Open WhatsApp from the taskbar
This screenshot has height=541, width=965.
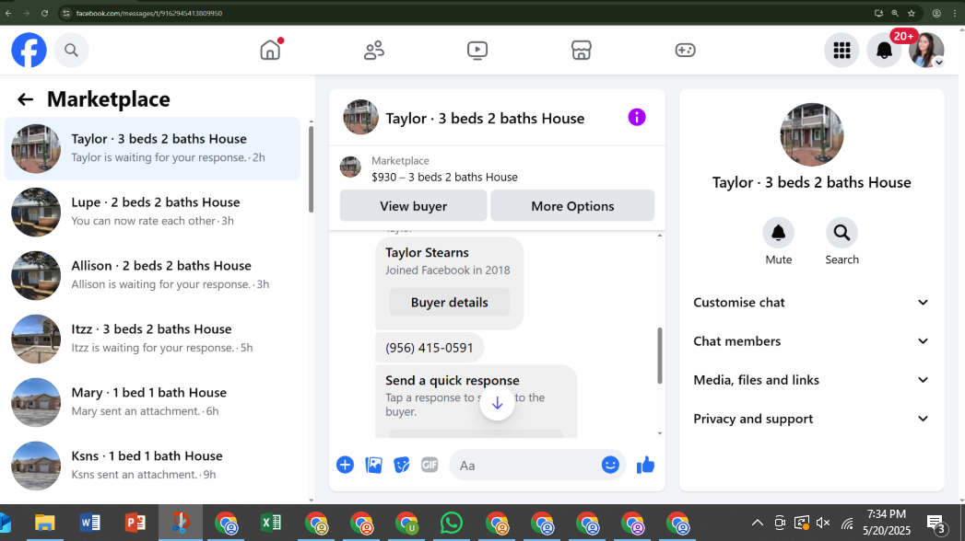click(451, 524)
